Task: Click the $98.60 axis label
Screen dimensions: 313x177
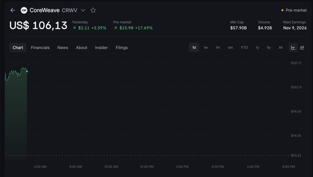Action: point(296,112)
